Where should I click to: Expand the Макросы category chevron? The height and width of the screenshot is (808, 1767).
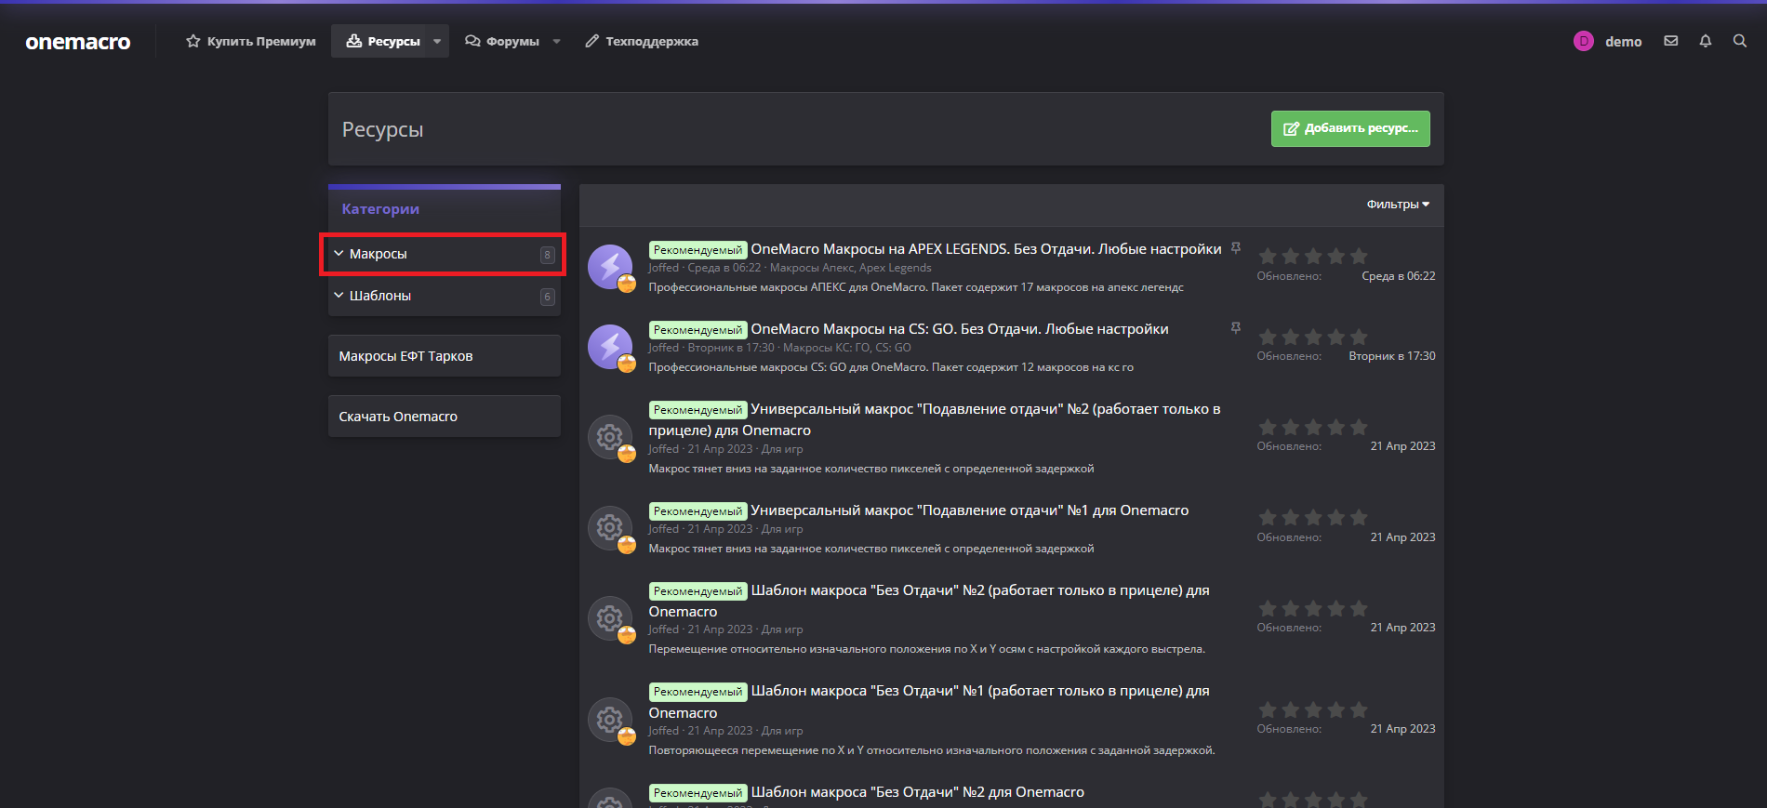coord(339,254)
